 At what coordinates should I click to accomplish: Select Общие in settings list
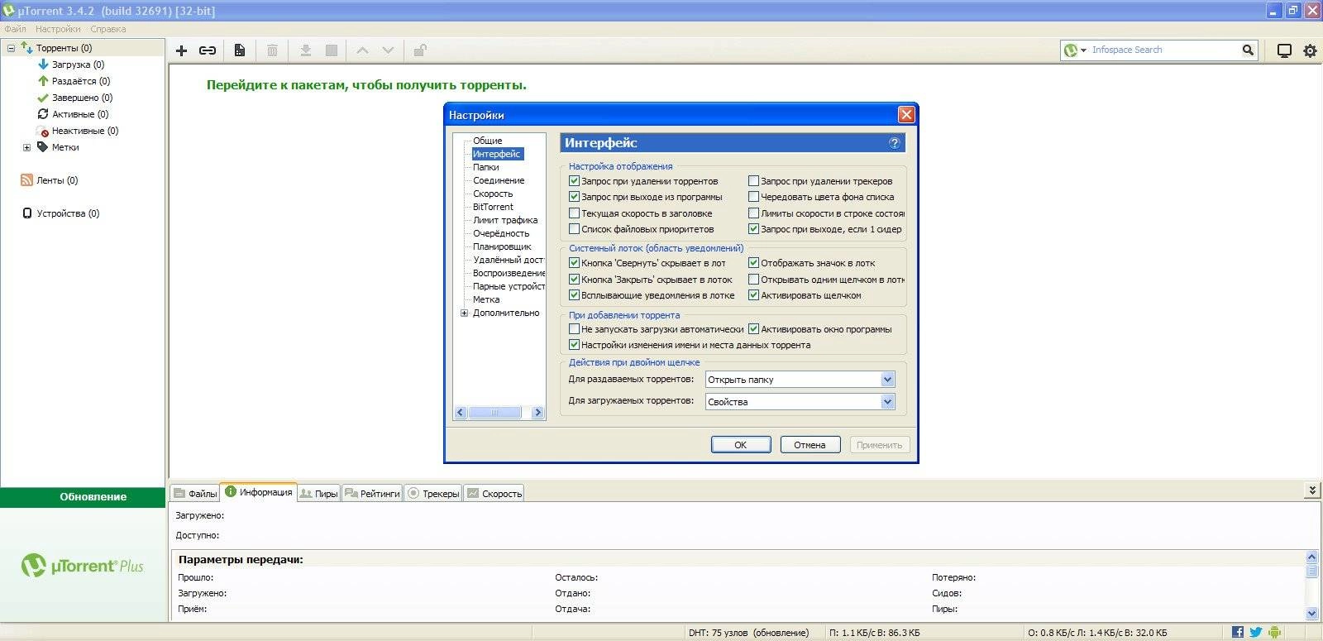pyautogui.click(x=487, y=141)
